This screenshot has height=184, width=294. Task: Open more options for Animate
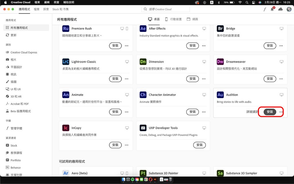click(x=127, y=112)
